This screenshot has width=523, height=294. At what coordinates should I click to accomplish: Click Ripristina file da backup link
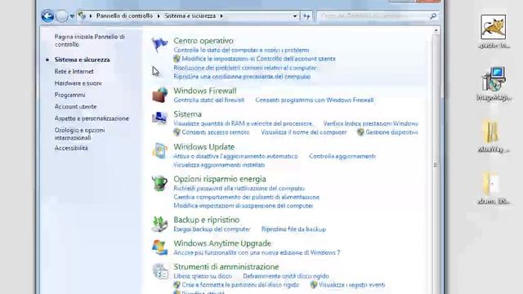293,229
